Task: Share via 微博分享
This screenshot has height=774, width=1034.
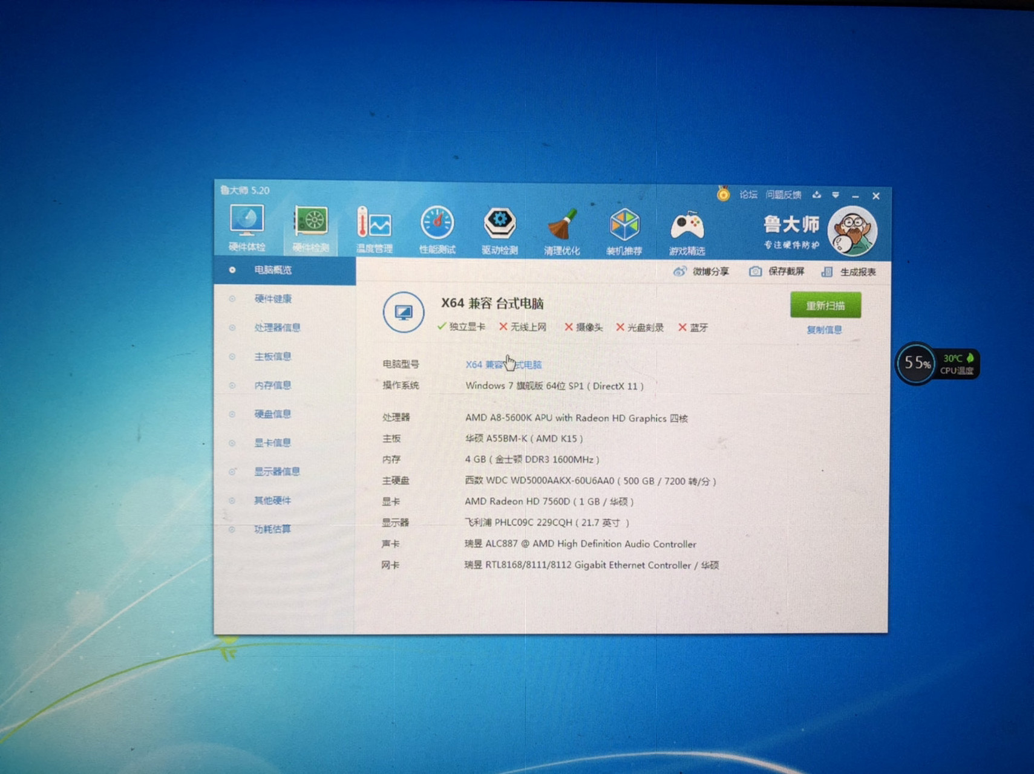Action: coord(701,272)
